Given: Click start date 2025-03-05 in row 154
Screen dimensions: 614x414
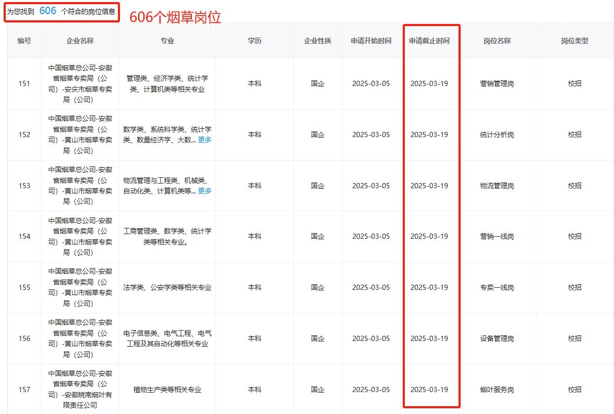Looking at the screenshot, I should coord(371,236).
